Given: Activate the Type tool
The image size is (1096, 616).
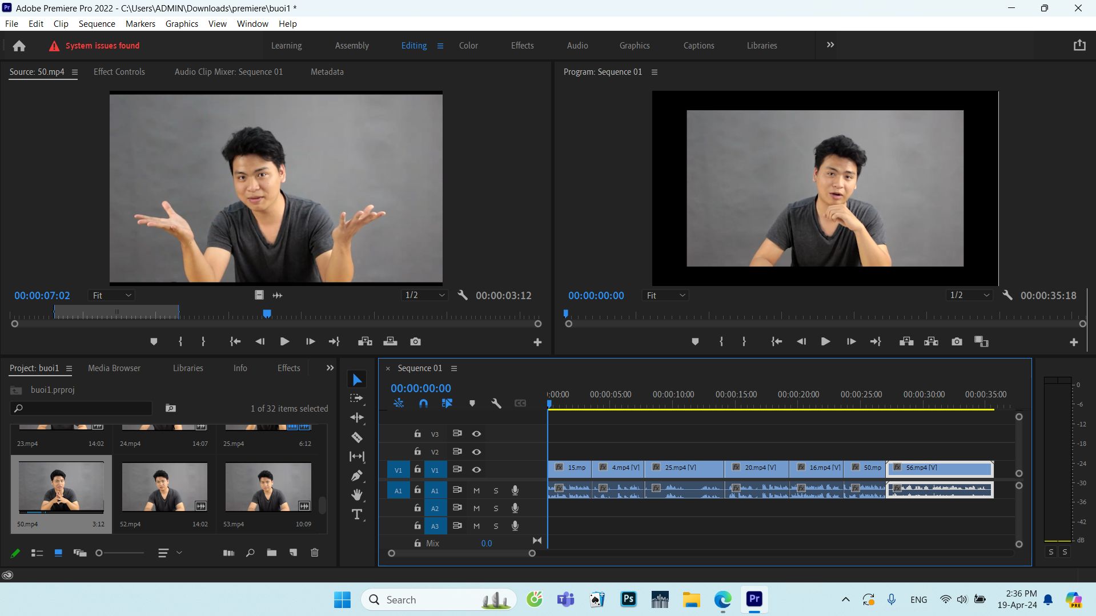Looking at the screenshot, I should coord(357,514).
